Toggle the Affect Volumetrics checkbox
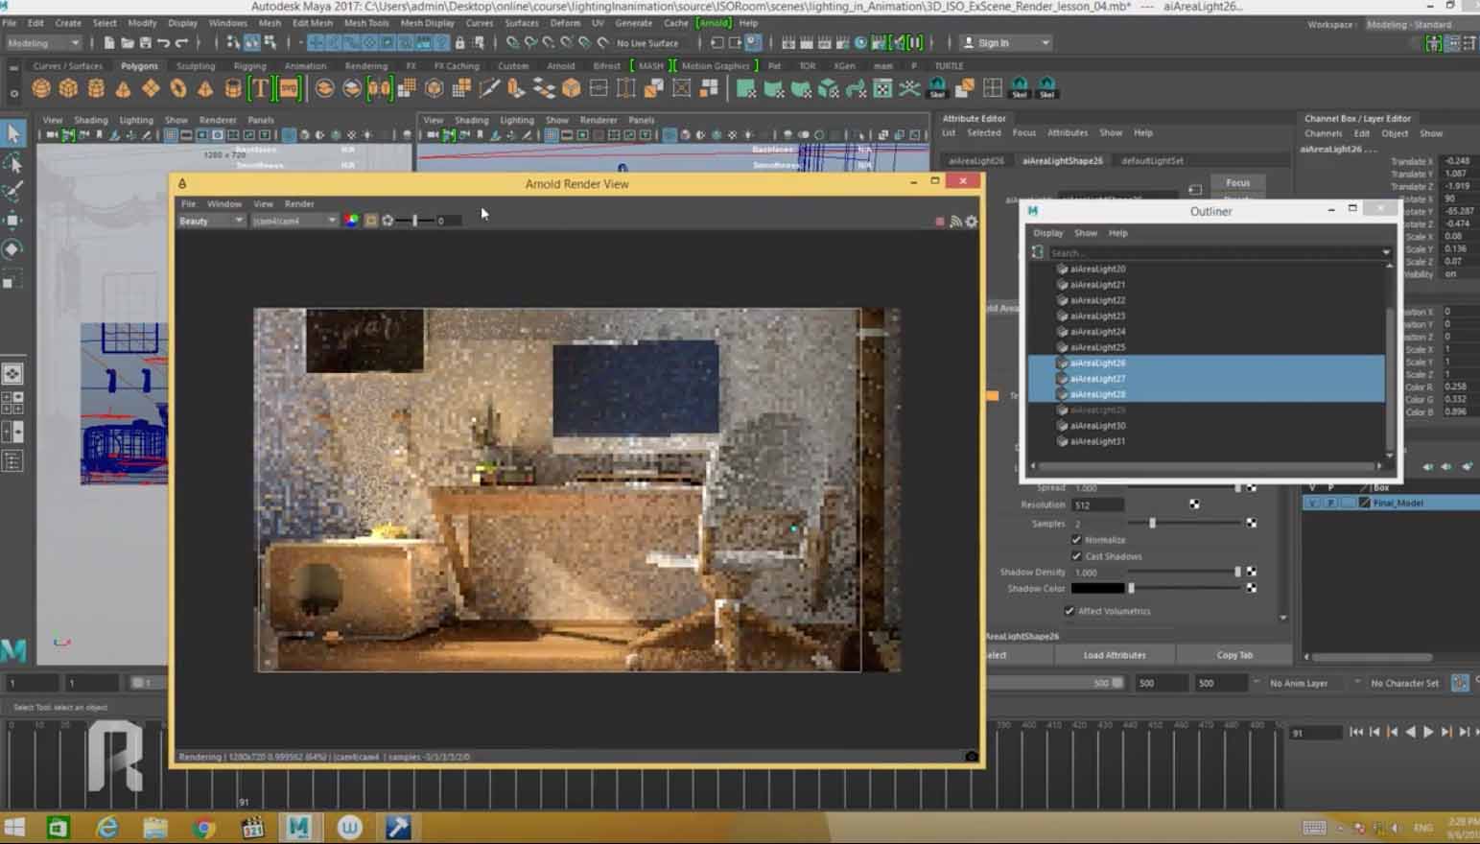Viewport: 1480px width, 844px height. click(x=1069, y=611)
